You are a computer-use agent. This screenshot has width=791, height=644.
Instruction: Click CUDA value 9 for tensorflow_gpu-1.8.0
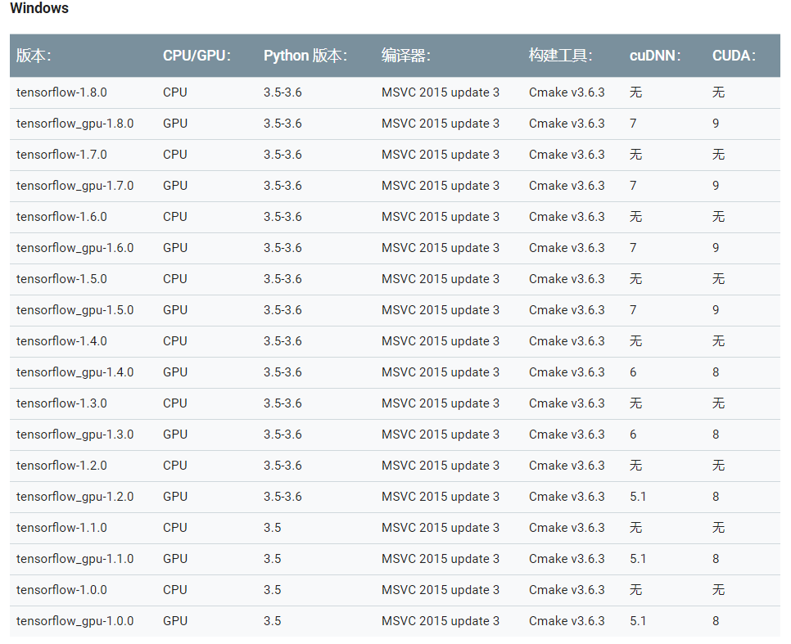pyautogui.click(x=716, y=124)
